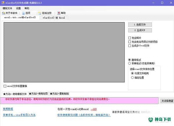Switch to excel、txt、csv转vCard(vcf) tab

(x=20, y=17)
